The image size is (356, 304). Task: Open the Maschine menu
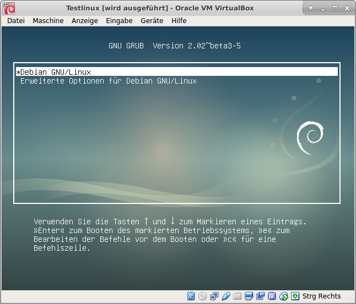pyautogui.click(x=48, y=20)
